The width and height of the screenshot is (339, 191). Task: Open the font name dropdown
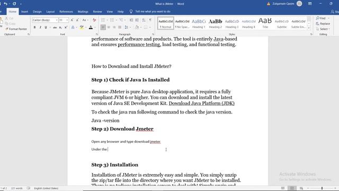57,20
